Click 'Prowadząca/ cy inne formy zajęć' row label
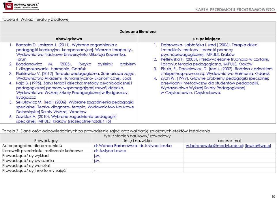The width and height of the screenshot is (277, 198). point(34,170)
